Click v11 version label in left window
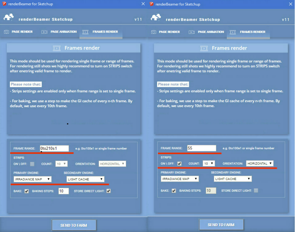Viewport: 295px width, 232px height. point(138,19)
